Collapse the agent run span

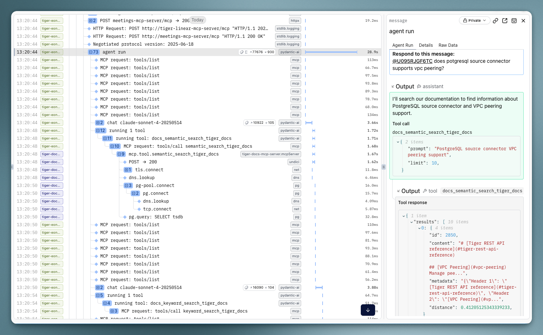pos(90,52)
